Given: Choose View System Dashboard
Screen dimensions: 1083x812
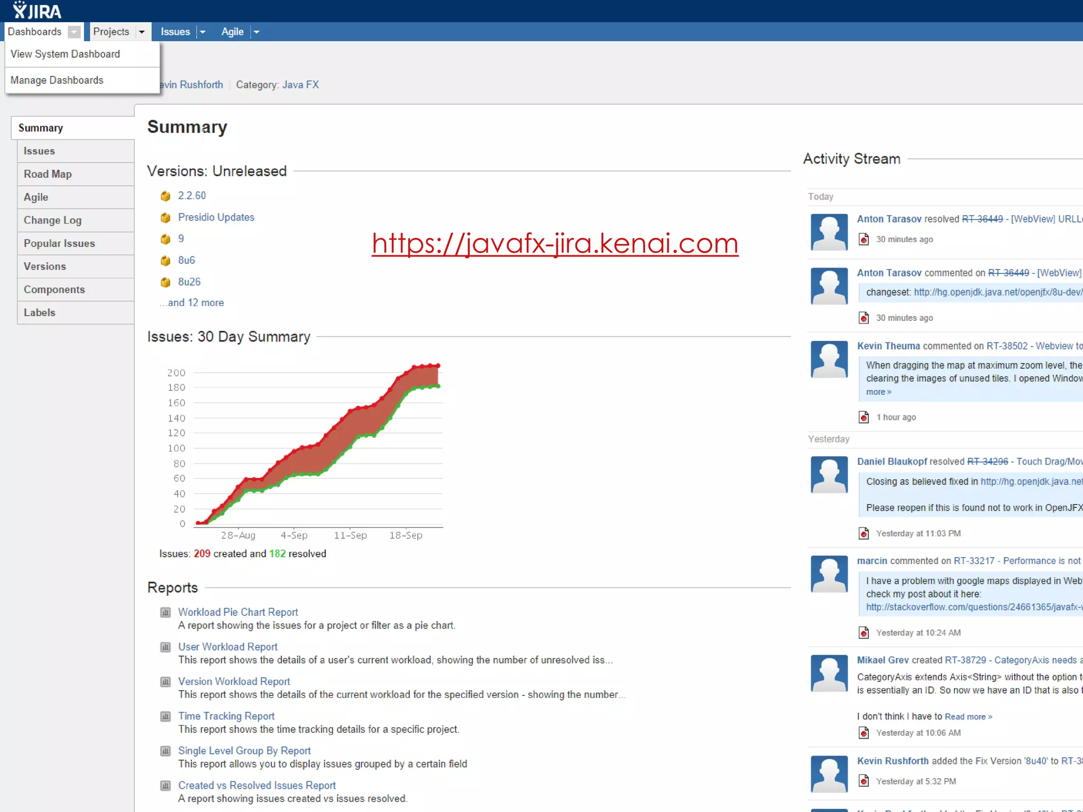Looking at the screenshot, I should pyautogui.click(x=65, y=54).
